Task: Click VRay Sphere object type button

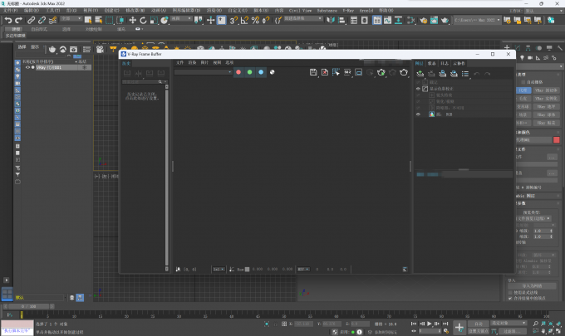Action: click(546, 114)
